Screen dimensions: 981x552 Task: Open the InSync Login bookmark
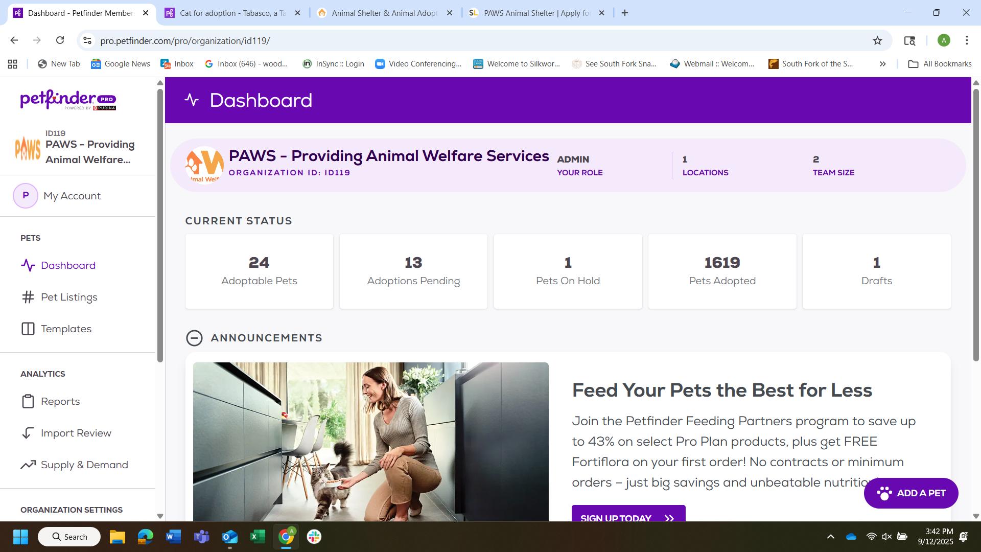[x=334, y=64]
